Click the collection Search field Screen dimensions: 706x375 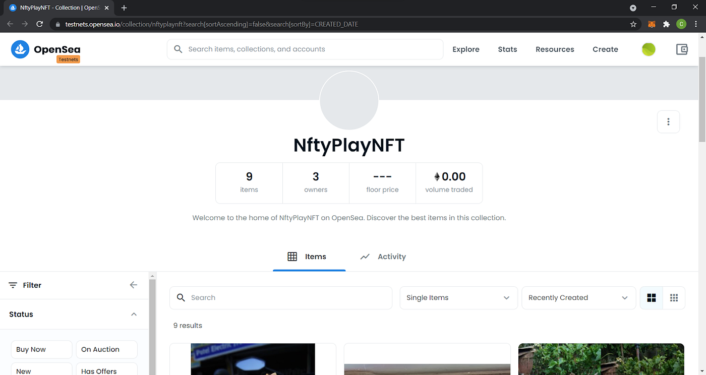281,298
